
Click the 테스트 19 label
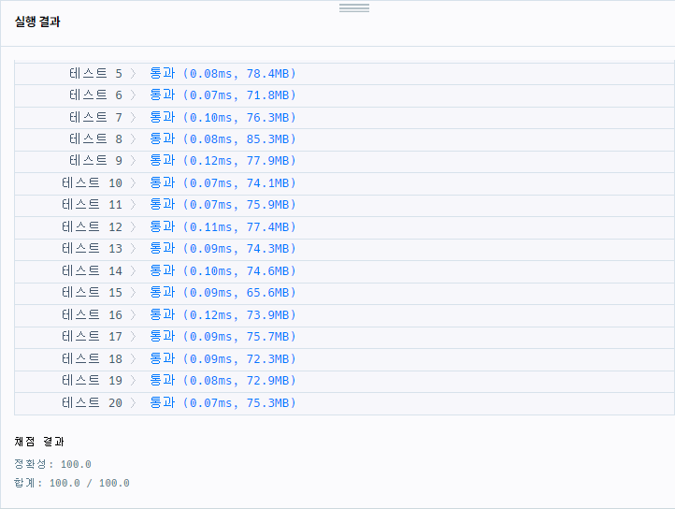coord(93,381)
